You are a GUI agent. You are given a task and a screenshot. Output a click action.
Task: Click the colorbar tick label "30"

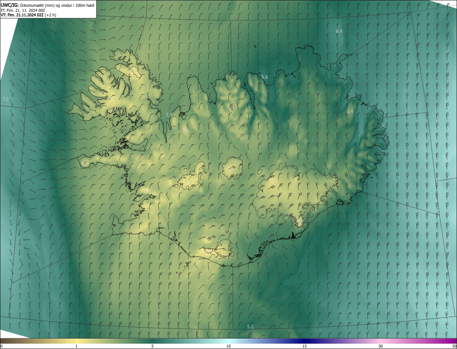coord(381,346)
